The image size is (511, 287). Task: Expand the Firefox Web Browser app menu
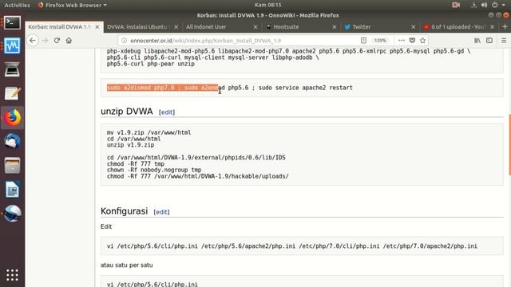pos(73,5)
